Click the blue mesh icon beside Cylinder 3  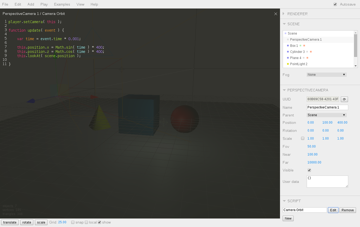[288, 52]
